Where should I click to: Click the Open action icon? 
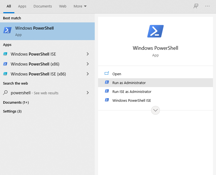[107, 74]
